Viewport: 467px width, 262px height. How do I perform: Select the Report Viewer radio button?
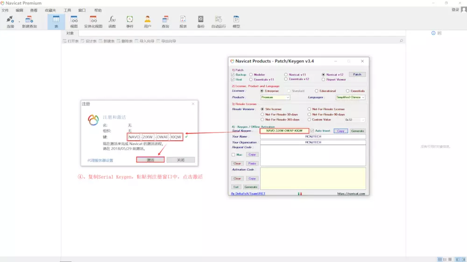323,80
